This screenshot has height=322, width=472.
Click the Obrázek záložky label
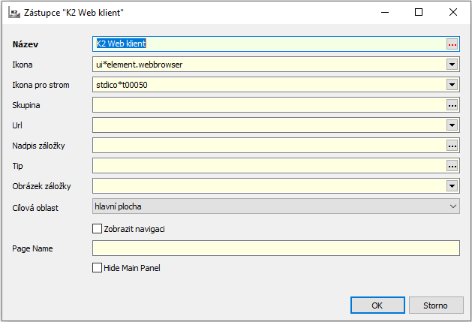(41, 186)
